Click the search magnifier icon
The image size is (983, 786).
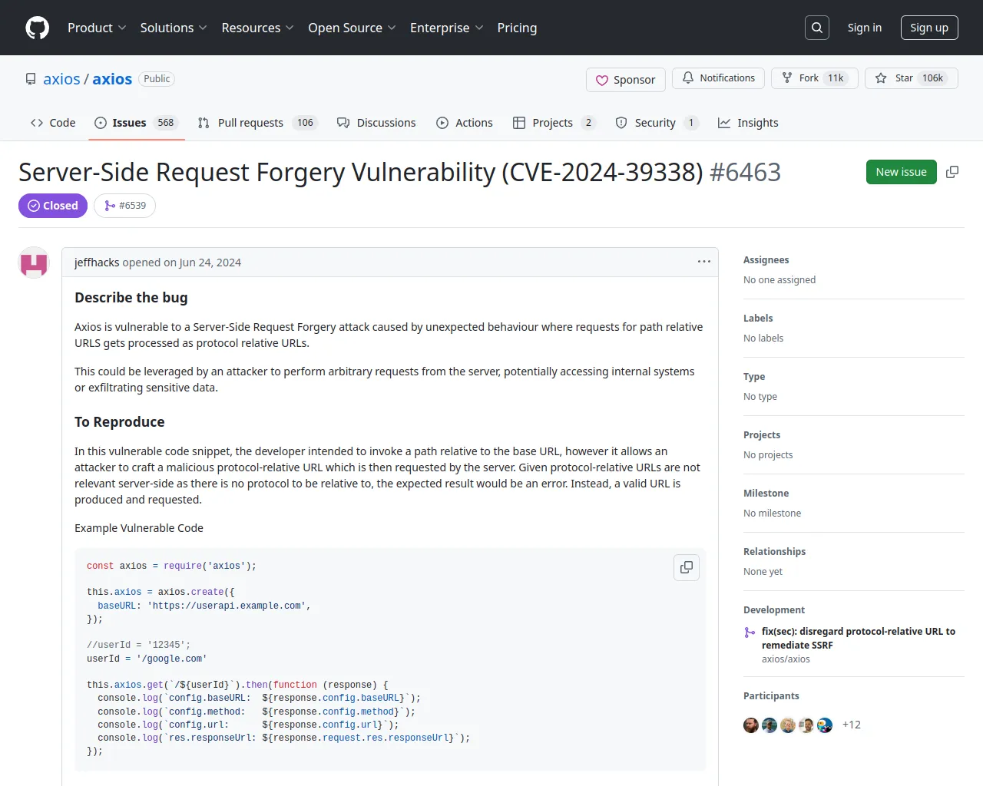click(x=817, y=28)
